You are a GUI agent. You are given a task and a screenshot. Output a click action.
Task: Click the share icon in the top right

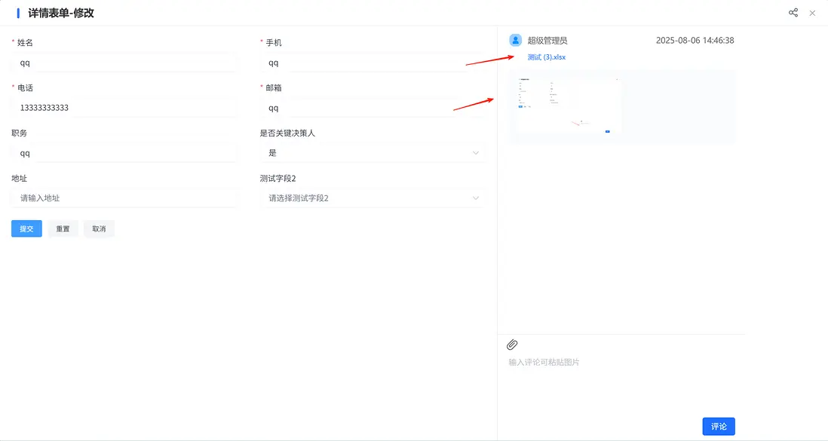pos(793,13)
